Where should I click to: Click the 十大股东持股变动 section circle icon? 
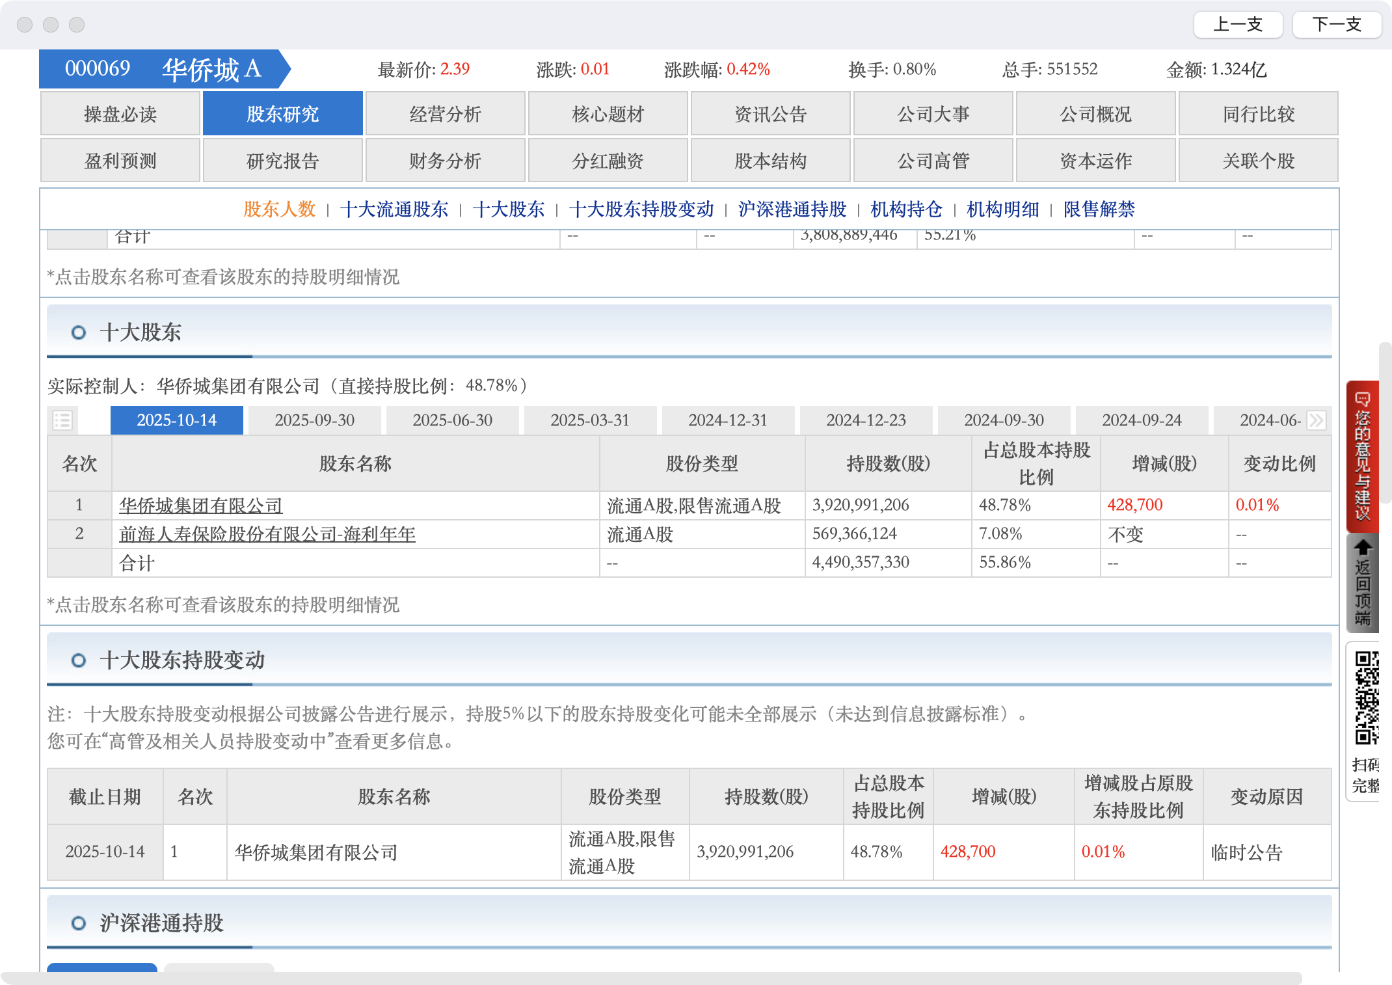[x=79, y=660]
